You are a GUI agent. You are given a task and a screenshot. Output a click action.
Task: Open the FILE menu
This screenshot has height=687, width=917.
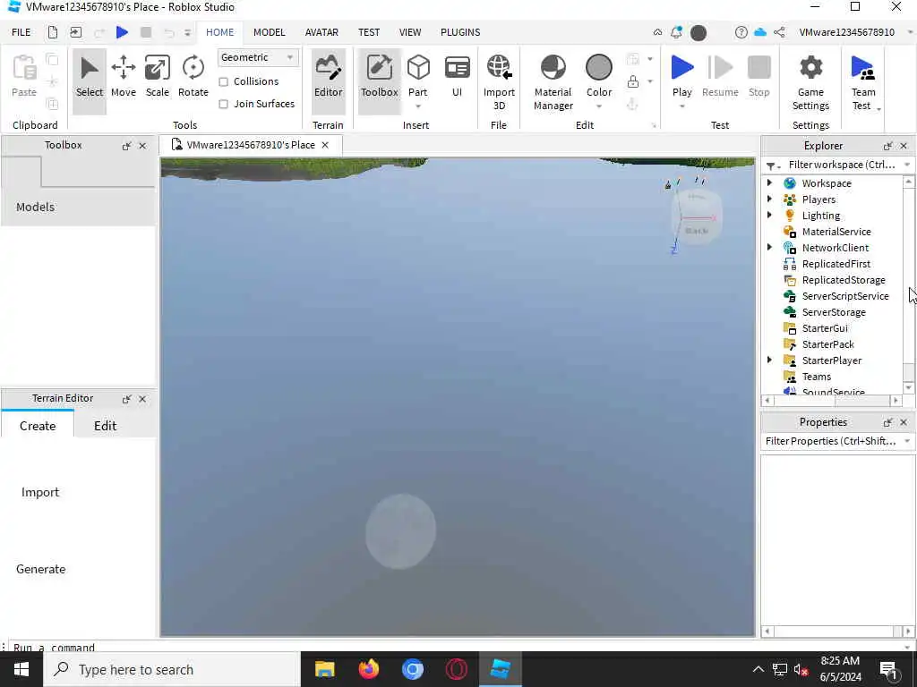[21, 32]
